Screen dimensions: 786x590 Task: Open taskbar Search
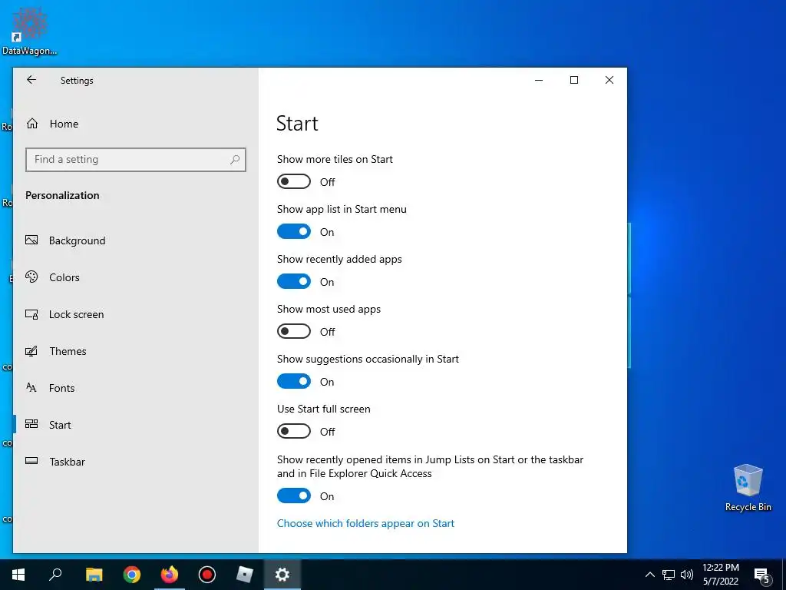[55, 575]
